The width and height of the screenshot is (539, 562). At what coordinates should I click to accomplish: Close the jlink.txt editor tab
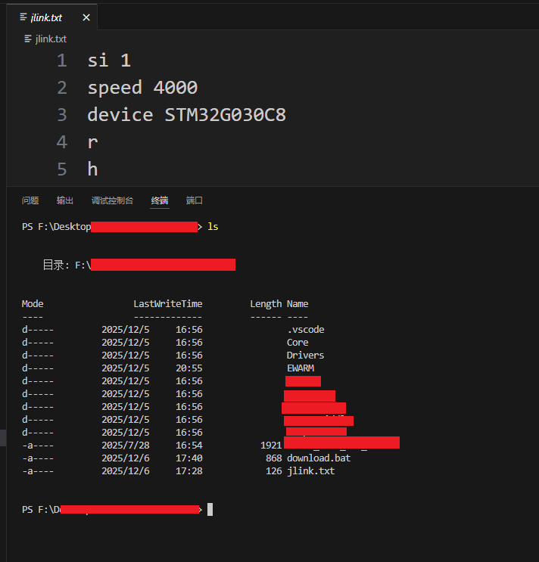(x=86, y=17)
